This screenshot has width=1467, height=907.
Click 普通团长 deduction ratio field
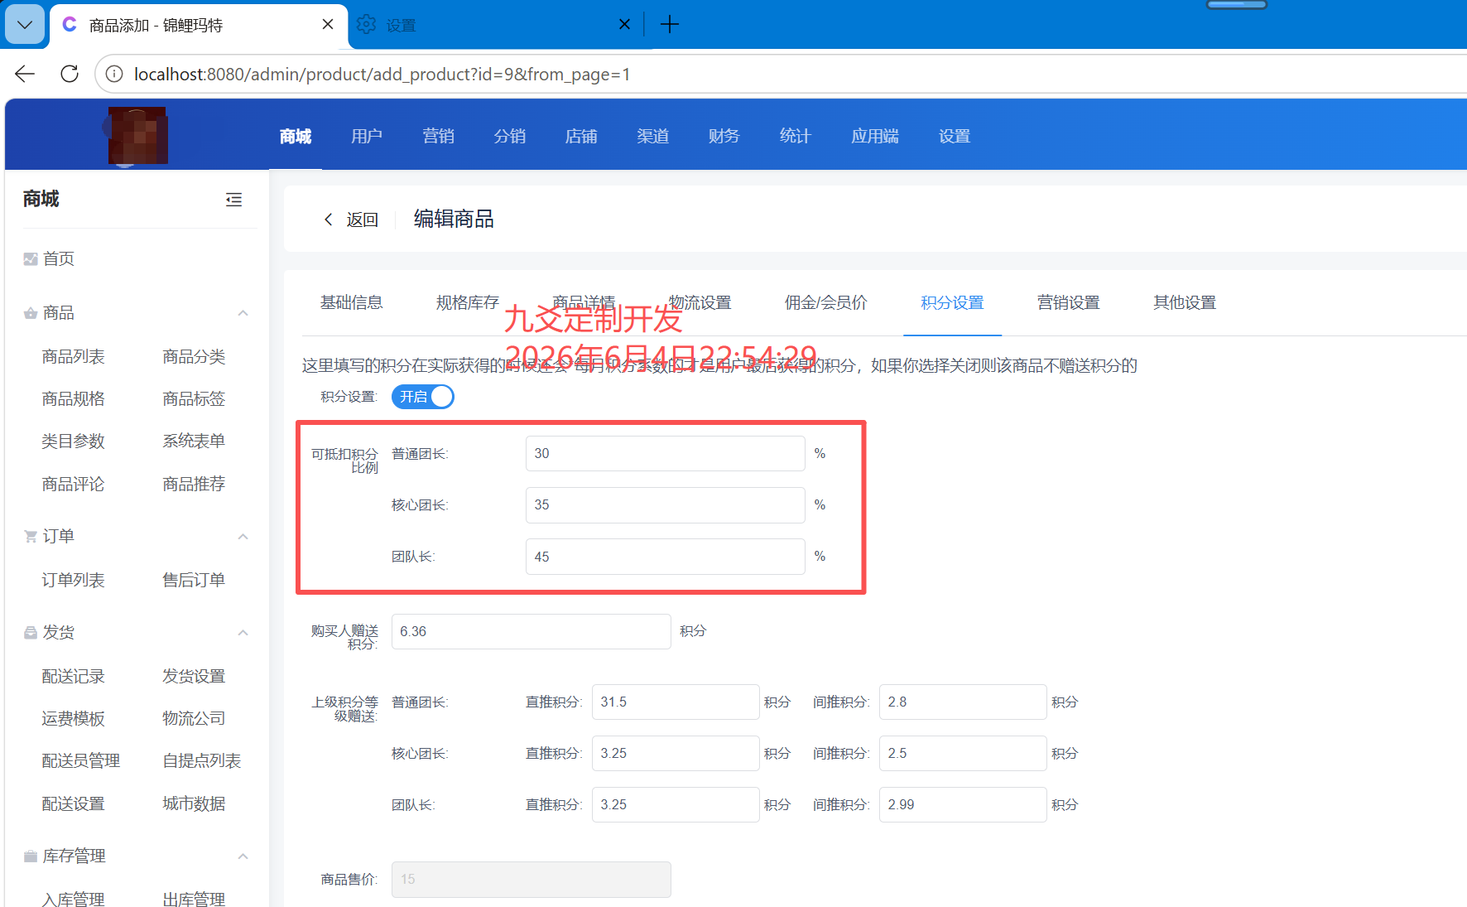pos(666,453)
